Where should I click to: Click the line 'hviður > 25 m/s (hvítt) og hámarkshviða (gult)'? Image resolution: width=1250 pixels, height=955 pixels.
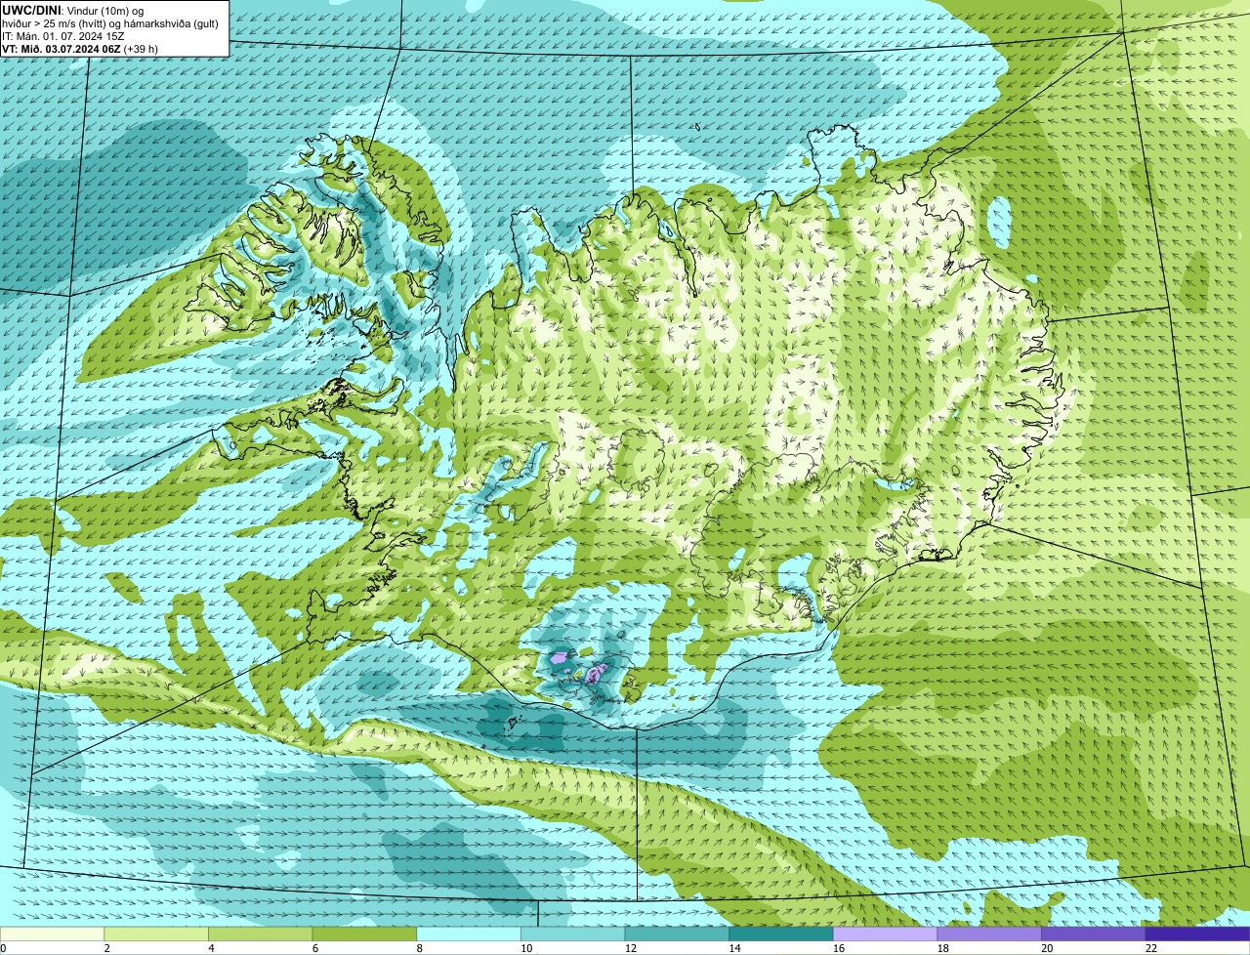109,22
